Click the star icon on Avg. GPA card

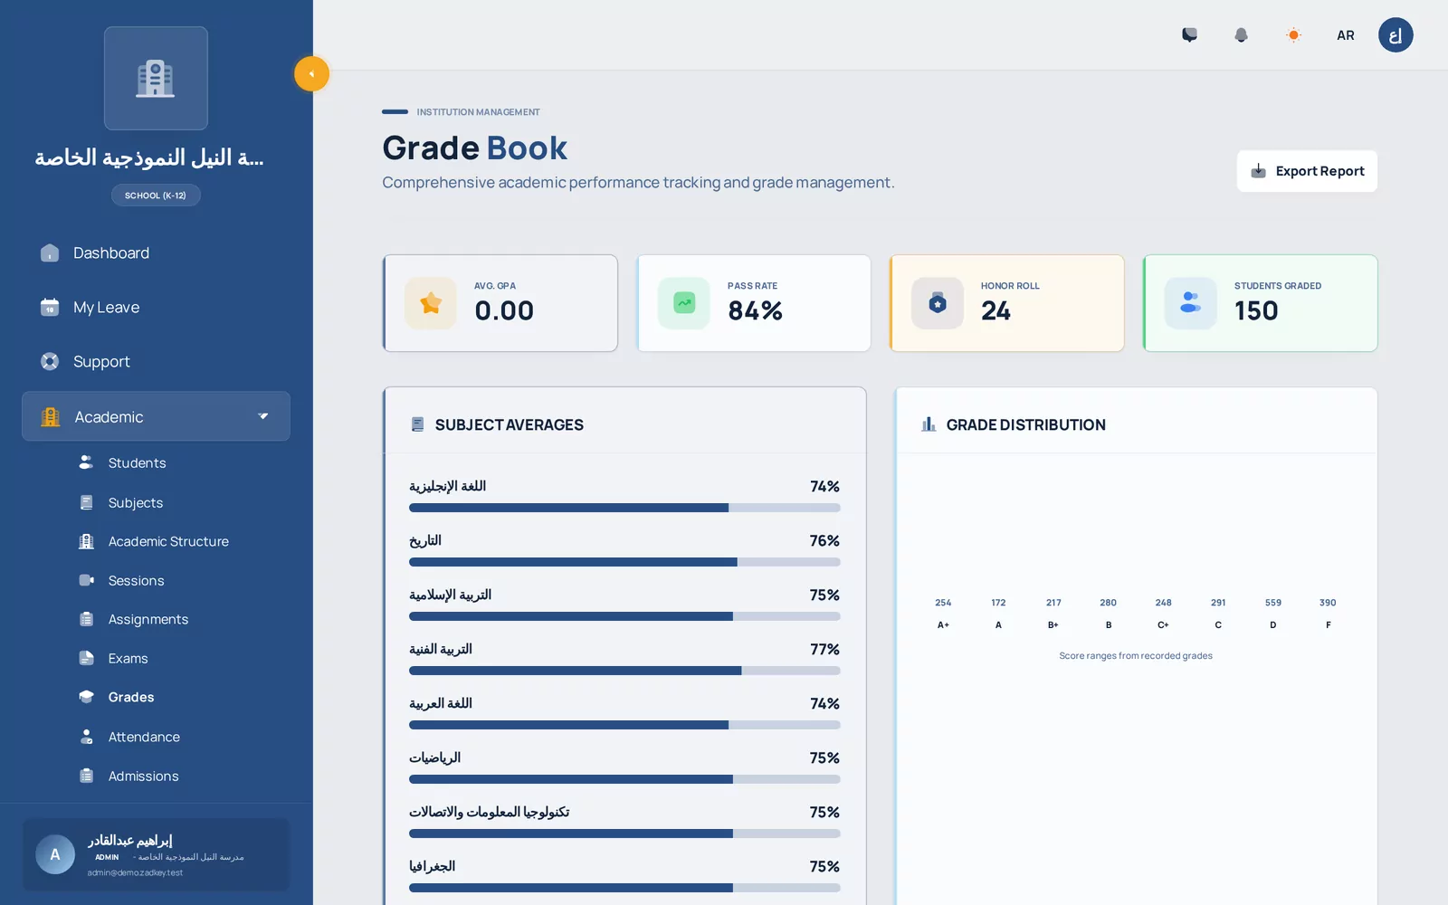click(x=431, y=303)
